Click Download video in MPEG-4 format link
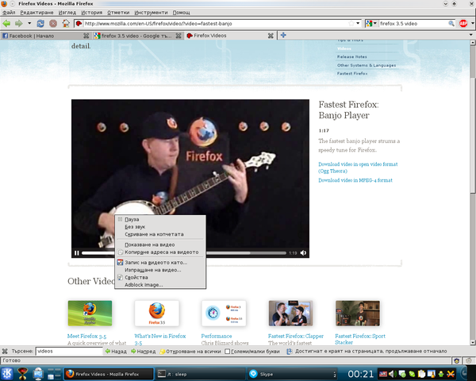 coord(355,180)
